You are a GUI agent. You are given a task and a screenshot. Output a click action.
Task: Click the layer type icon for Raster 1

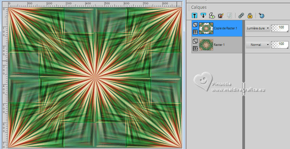click(x=195, y=41)
